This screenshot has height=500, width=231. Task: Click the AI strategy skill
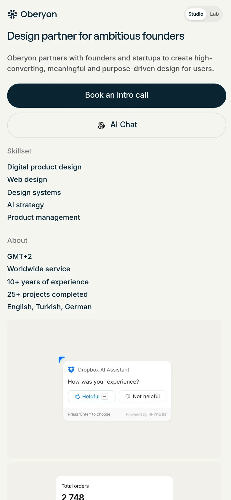coord(25,205)
